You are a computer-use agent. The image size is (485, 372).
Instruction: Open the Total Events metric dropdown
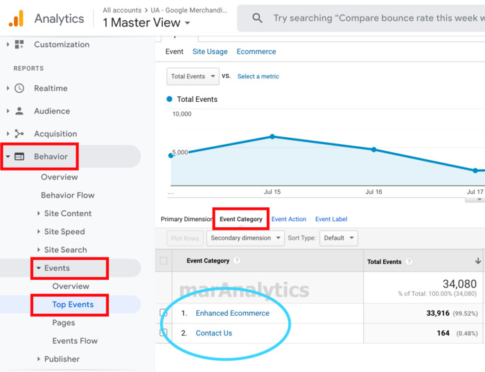point(193,76)
